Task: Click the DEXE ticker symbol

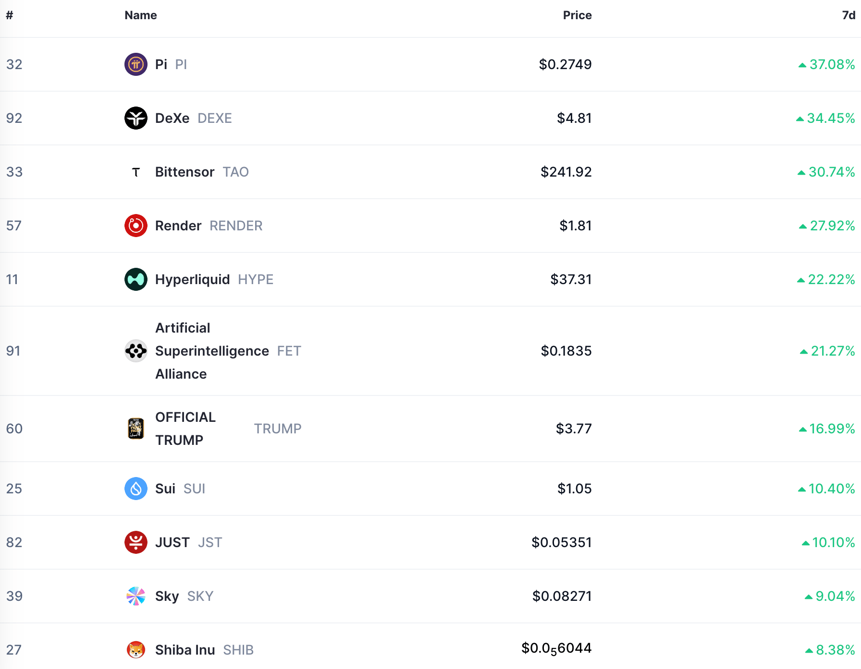Action: click(215, 118)
